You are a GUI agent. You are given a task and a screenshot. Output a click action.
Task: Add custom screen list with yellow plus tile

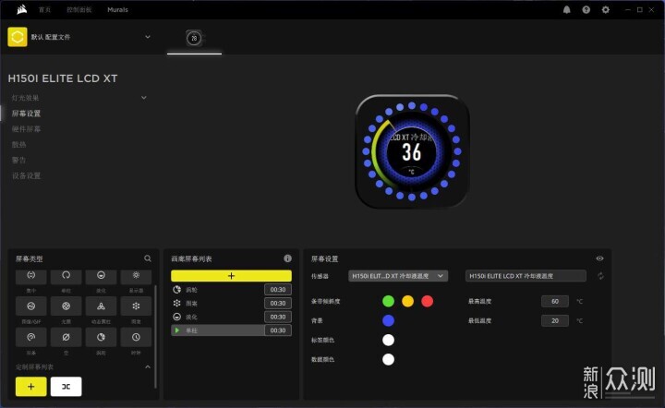click(x=31, y=387)
